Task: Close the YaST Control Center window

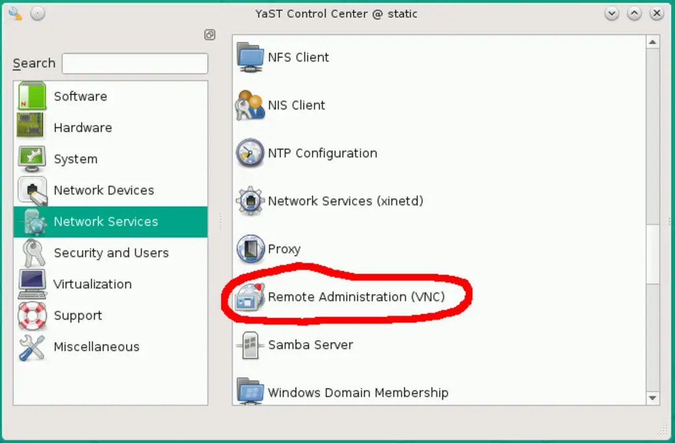Action: 657,14
